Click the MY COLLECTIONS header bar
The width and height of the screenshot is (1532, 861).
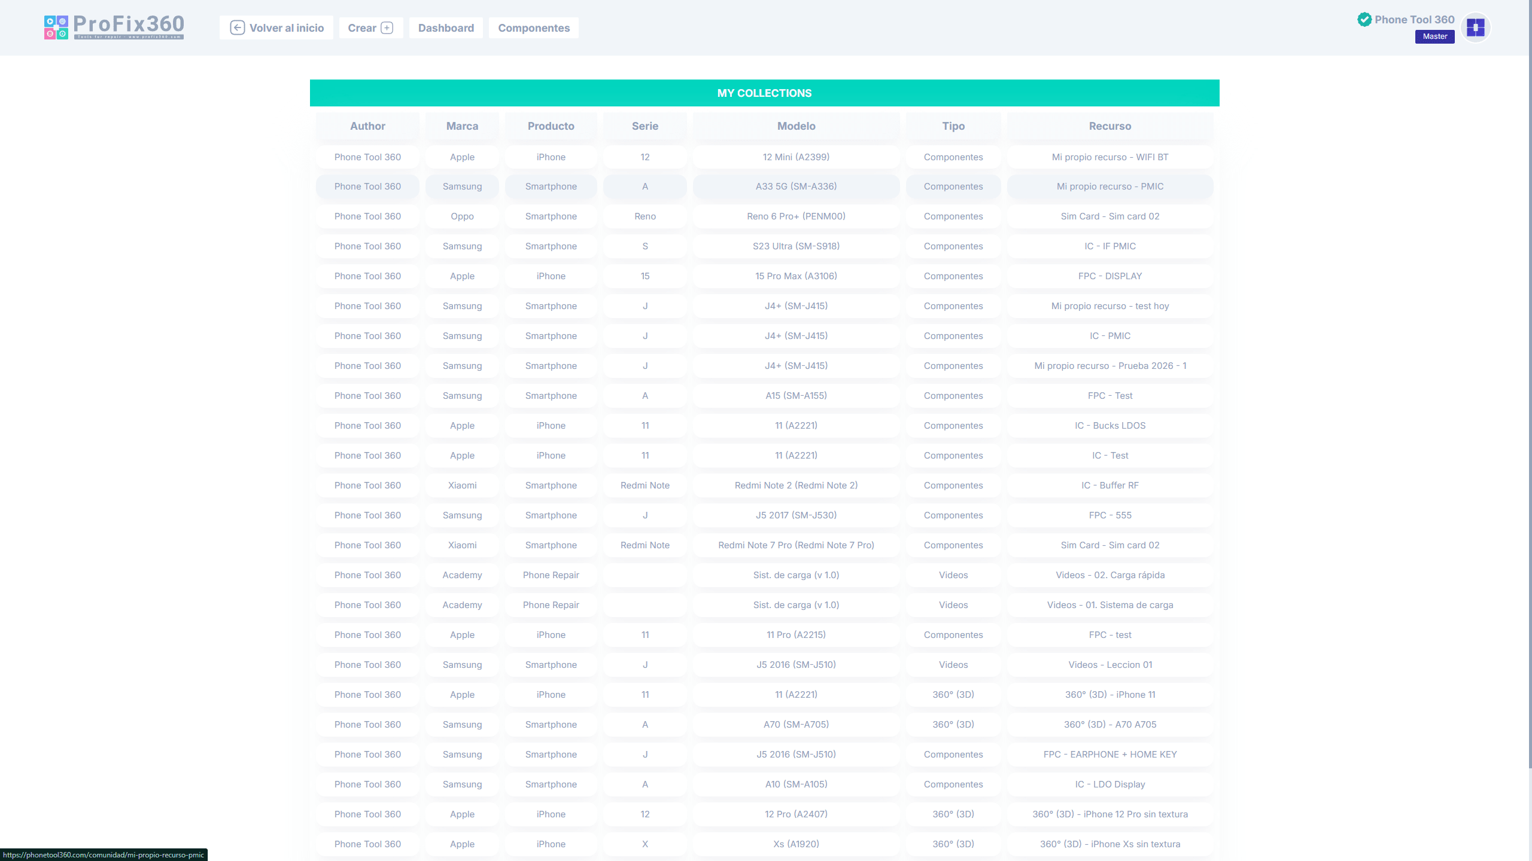click(764, 93)
